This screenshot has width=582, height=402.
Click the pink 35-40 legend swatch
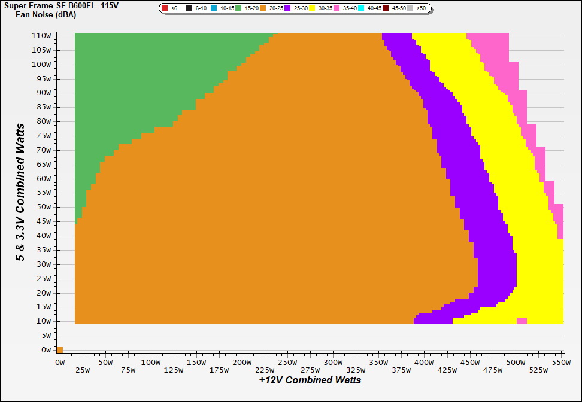tap(337, 8)
